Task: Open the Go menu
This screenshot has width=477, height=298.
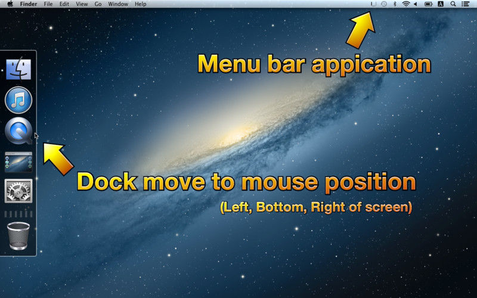Action: point(98,4)
